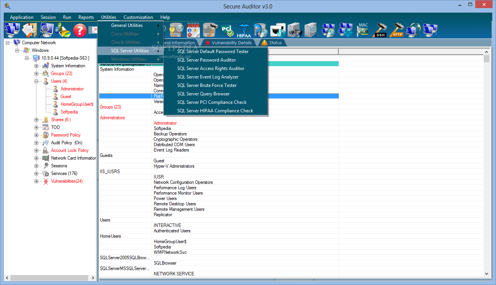Screen dimensions: 496x285
Task: Click the server with magnifier icon
Action: coord(311,30)
